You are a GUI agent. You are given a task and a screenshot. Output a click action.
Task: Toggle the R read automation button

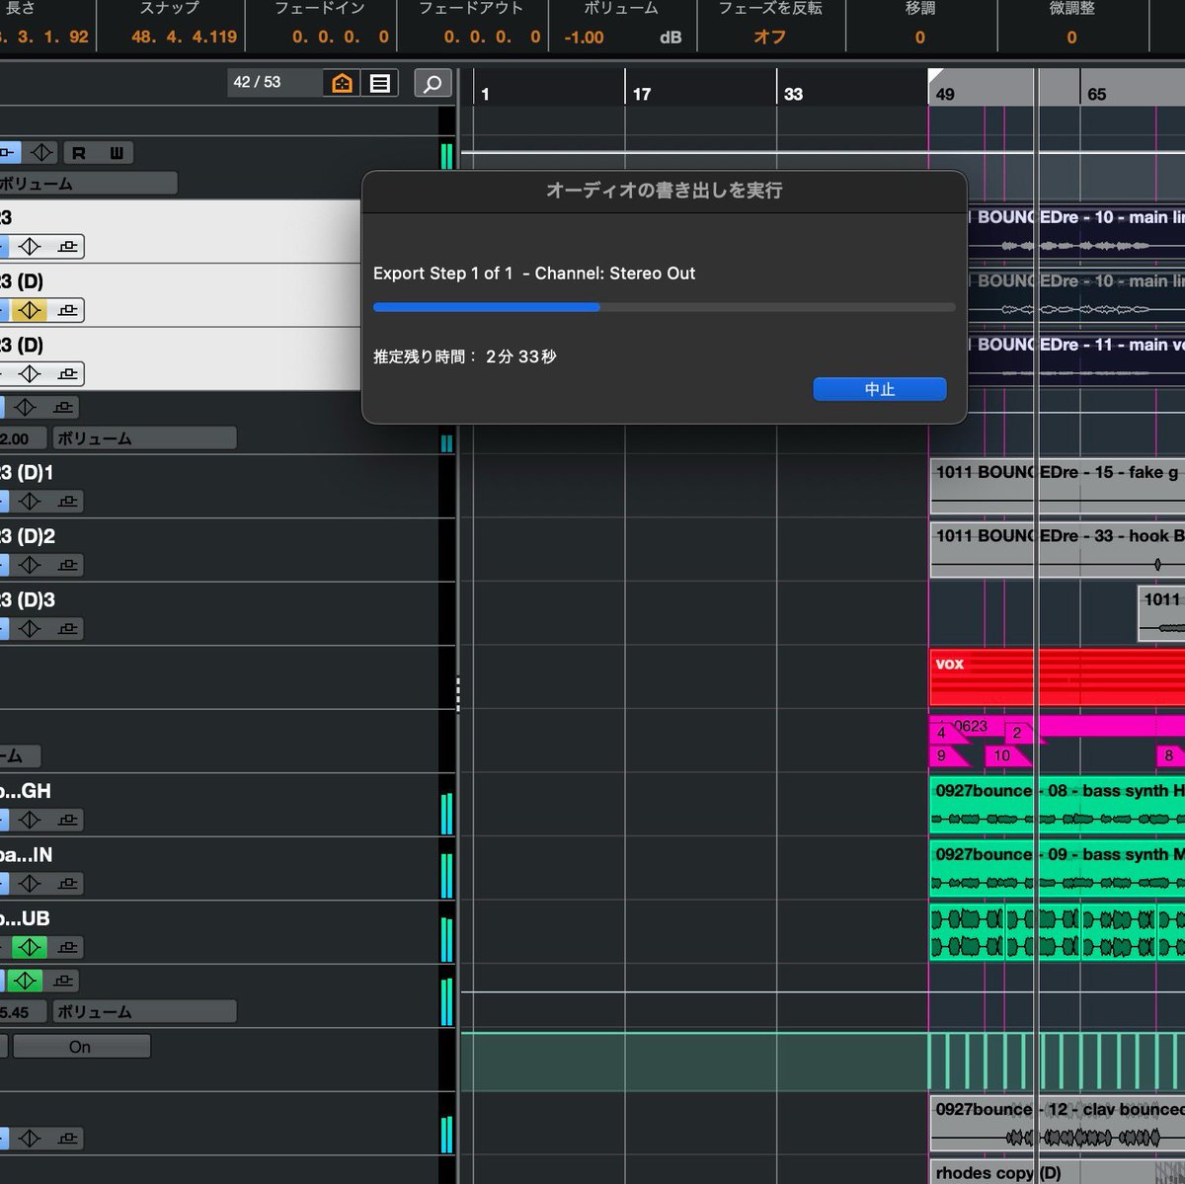point(79,153)
